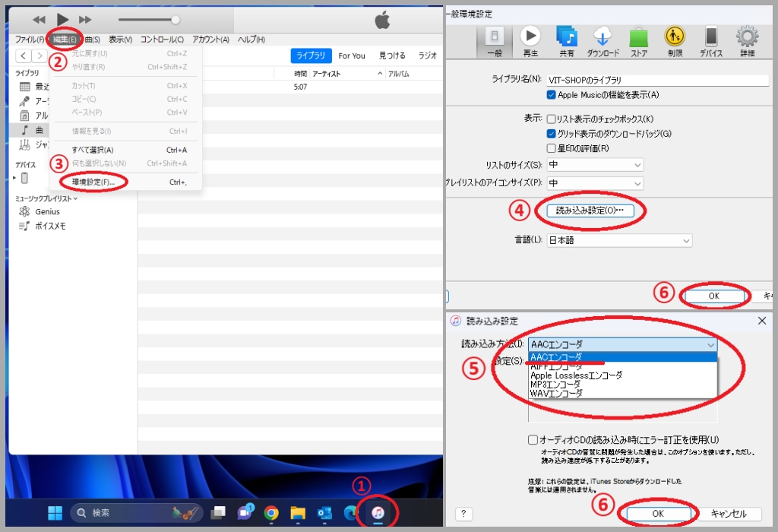The height and width of the screenshot is (532, 778).
Task: Click the device phone icon in sidebar
Action: 25,178
